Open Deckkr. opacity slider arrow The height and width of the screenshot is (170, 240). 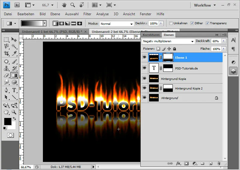point(161,23)
